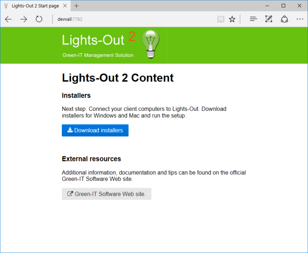The height and width of the screenshot is (253, 308).
Task: Close the Lights-Out 2 Start page tab
Action: coord(64,6)
